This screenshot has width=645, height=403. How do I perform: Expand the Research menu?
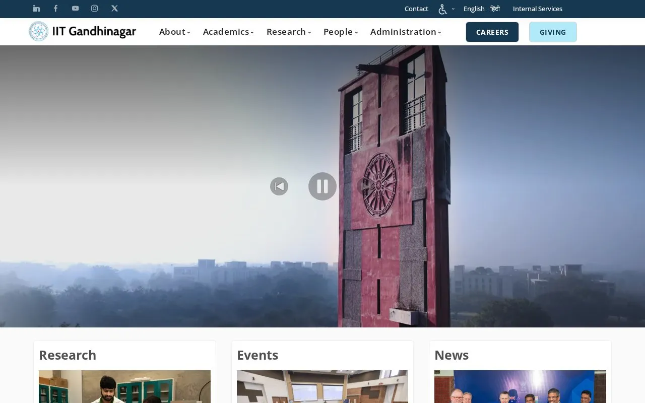(x=289, y=32)
